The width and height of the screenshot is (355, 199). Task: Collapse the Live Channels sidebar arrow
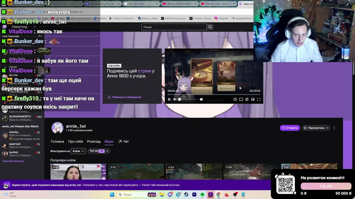(40, 36)
